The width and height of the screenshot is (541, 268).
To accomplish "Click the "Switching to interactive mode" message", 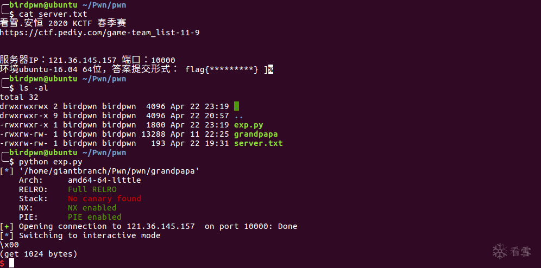I will coord(90,235).
